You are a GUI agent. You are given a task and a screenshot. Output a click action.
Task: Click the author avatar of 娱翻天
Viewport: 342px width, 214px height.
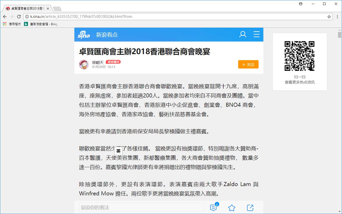(84, 65)
